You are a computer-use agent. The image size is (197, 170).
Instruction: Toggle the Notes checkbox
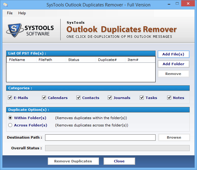click(x=169, y=98)
